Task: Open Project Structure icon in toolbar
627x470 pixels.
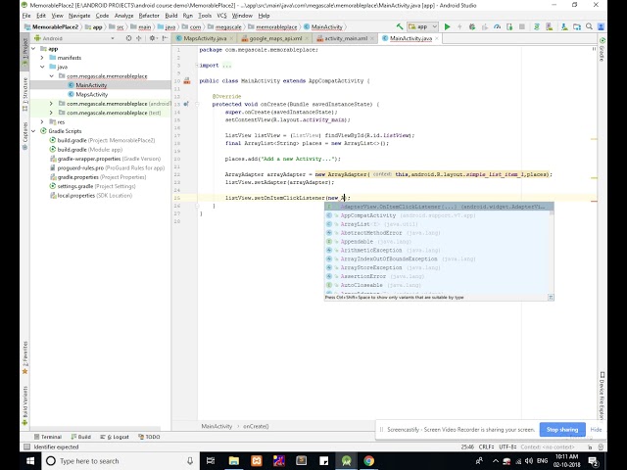Action: pyautogui.click(x=577, y=26)
